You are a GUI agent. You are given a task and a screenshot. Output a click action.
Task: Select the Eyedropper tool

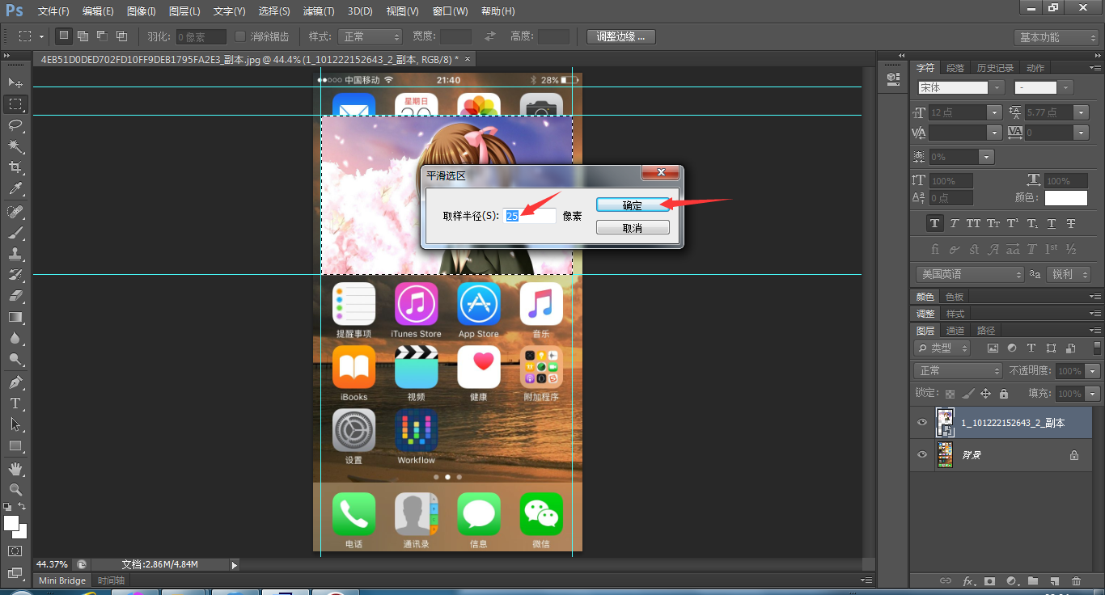15,188
